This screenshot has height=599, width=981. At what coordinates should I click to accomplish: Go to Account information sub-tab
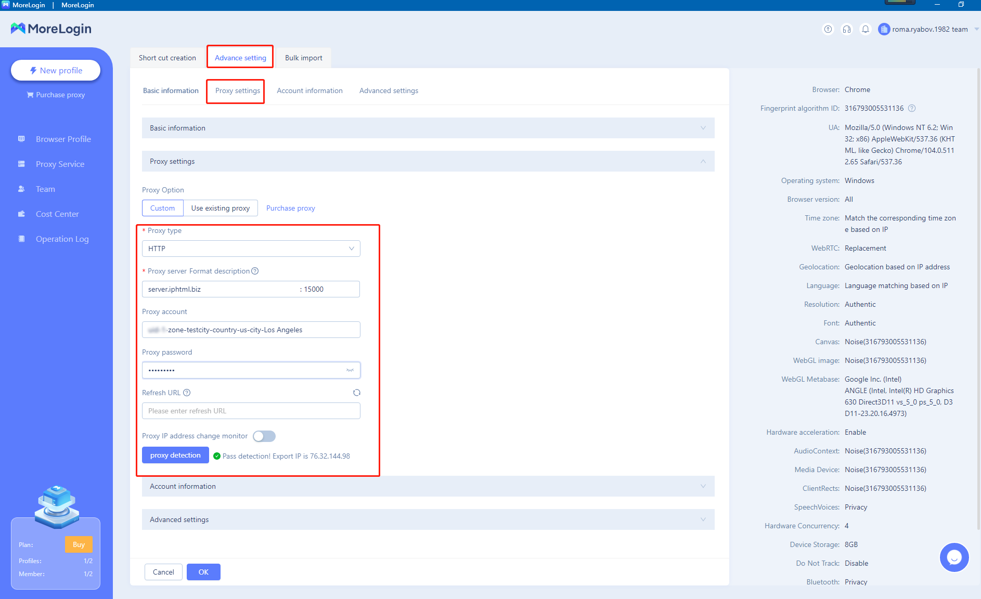coord(309,90)
